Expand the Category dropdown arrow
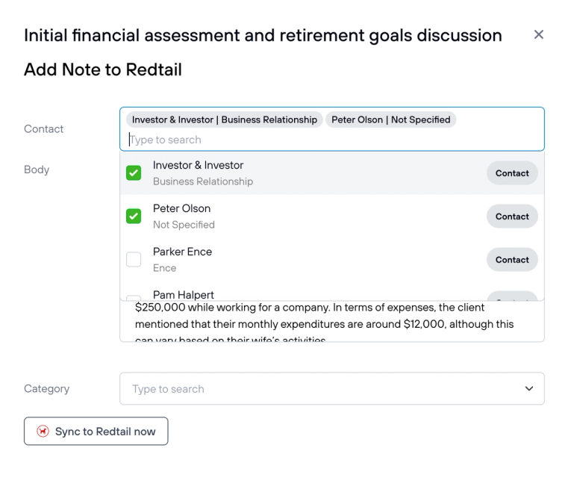Viewport: 571px width, 501px height. 529,389
